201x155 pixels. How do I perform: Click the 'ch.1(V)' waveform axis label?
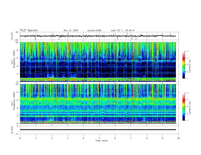[x=12, y=36]
